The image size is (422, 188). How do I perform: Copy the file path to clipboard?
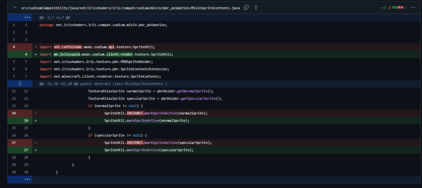pos(246,8)
